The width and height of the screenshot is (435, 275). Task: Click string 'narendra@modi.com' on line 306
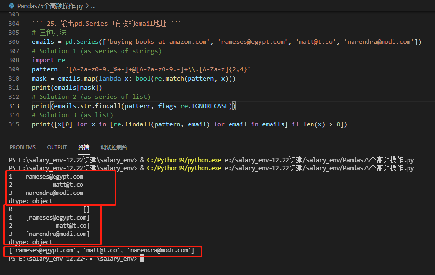[x=379, y=41]
